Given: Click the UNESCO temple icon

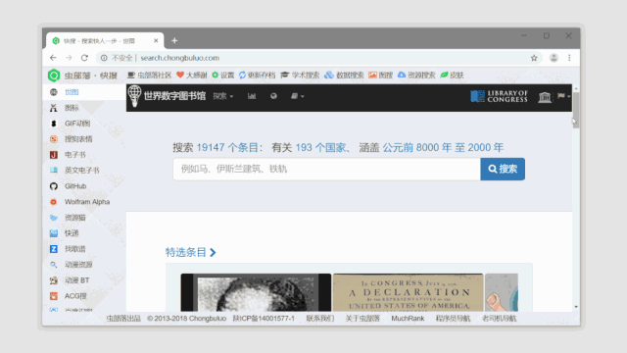Looking at the screenshot, I should (545, 96).
